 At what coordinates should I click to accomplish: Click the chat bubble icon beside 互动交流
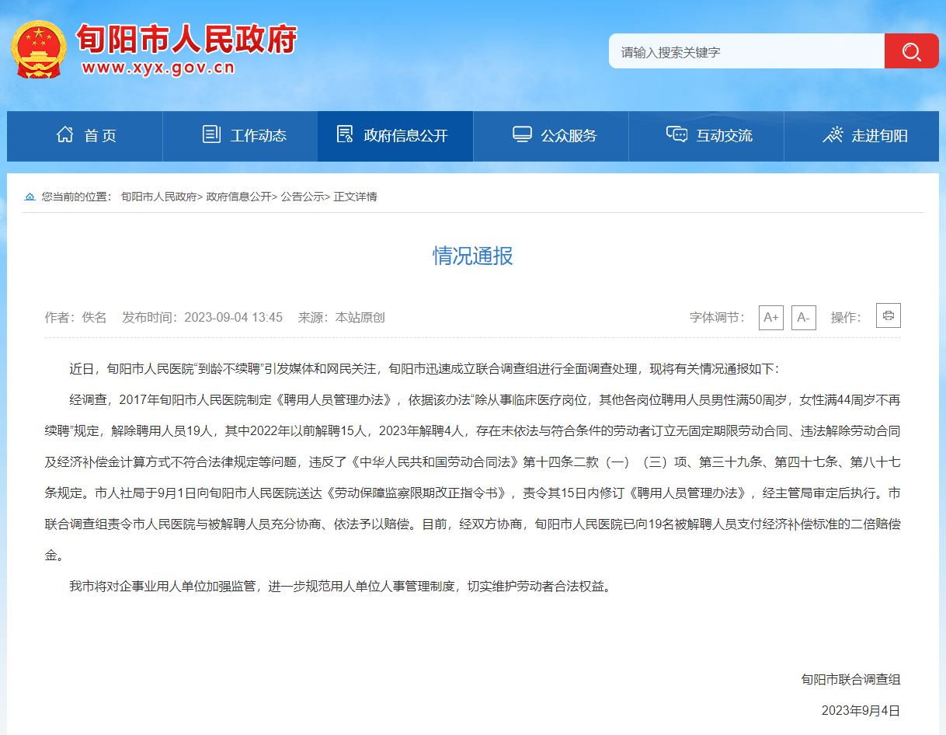676,134
